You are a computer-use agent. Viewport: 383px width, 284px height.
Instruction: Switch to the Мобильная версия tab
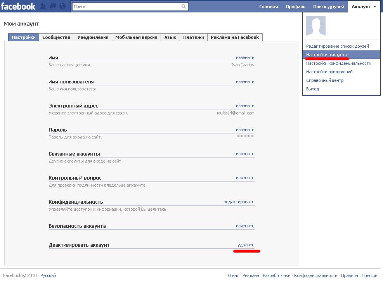(137, 37)
